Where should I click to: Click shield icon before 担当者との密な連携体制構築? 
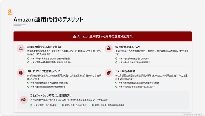tap(93, 105)
